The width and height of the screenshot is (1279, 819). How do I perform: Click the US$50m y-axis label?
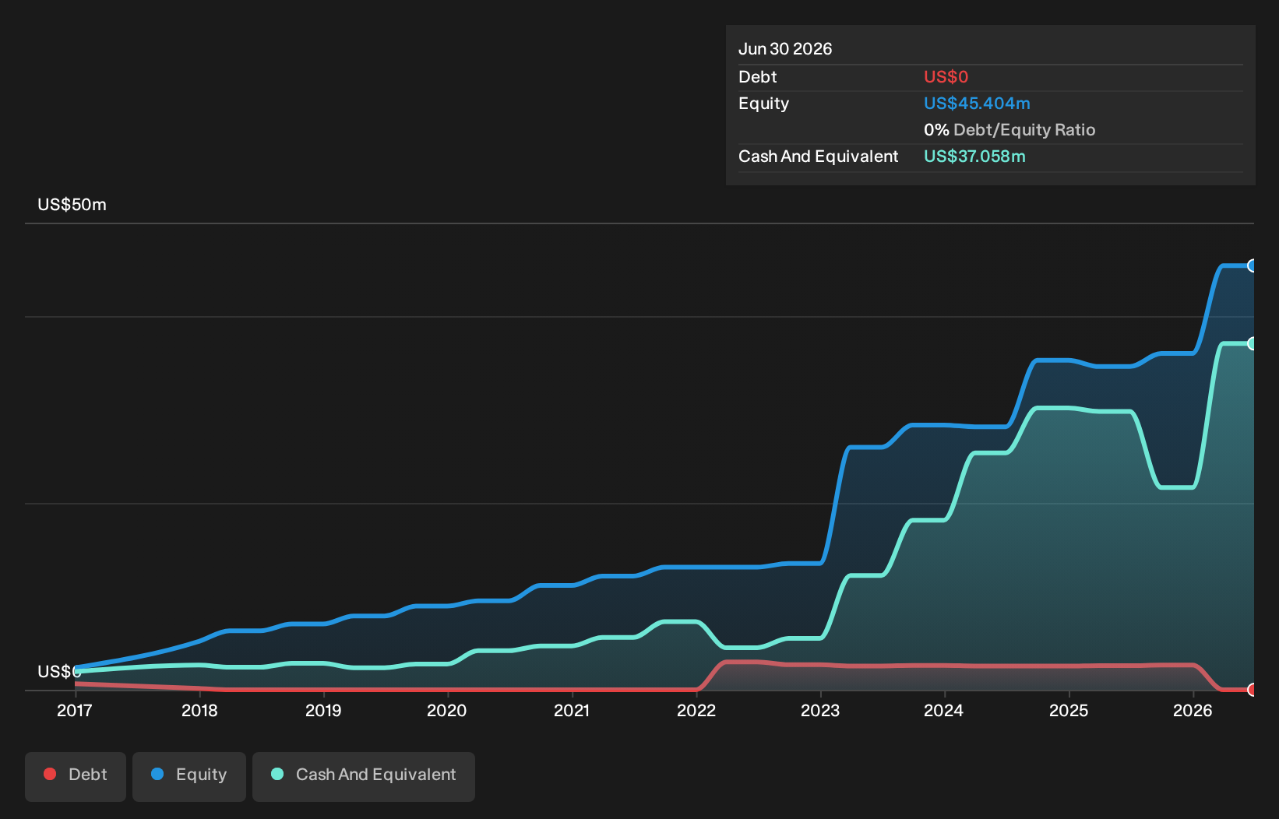point(72,205)
